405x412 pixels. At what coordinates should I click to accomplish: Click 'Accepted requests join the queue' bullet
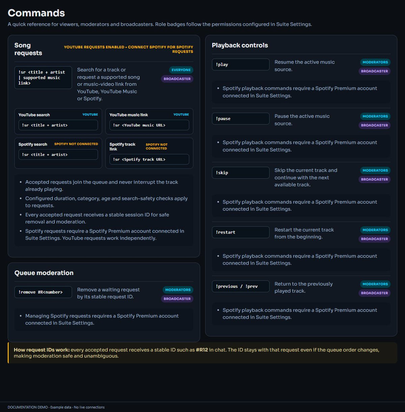(102, 186)
